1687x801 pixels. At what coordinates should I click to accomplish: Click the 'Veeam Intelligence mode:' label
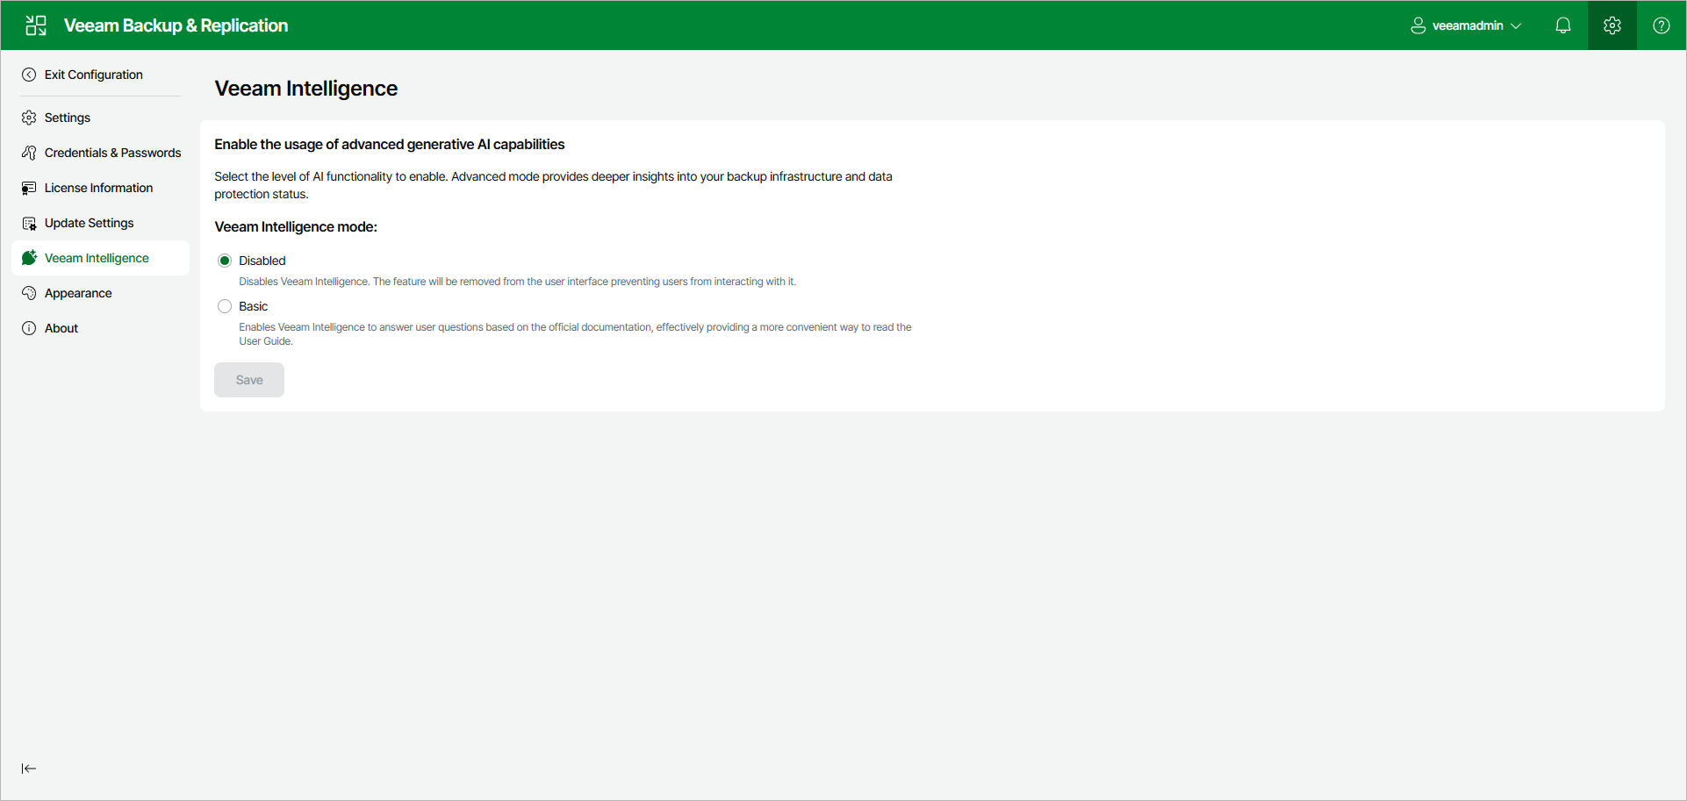point(296,226)
